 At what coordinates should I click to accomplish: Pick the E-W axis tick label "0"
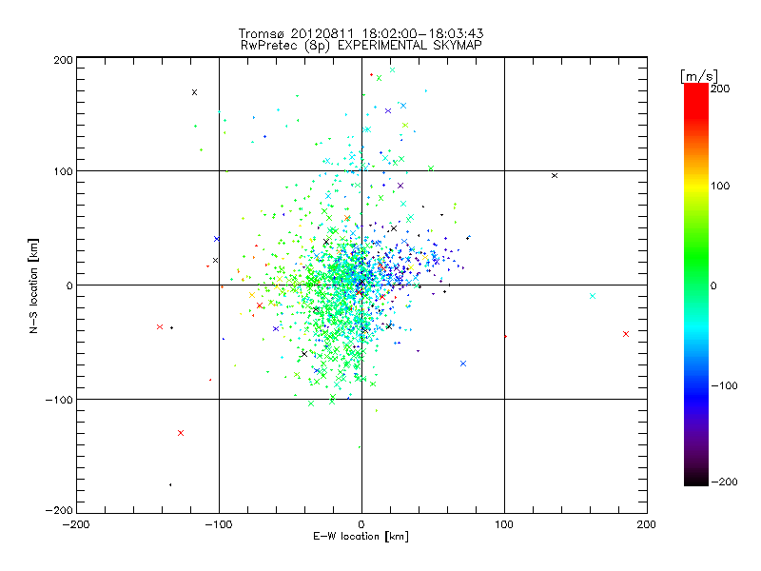coord(361,524)
